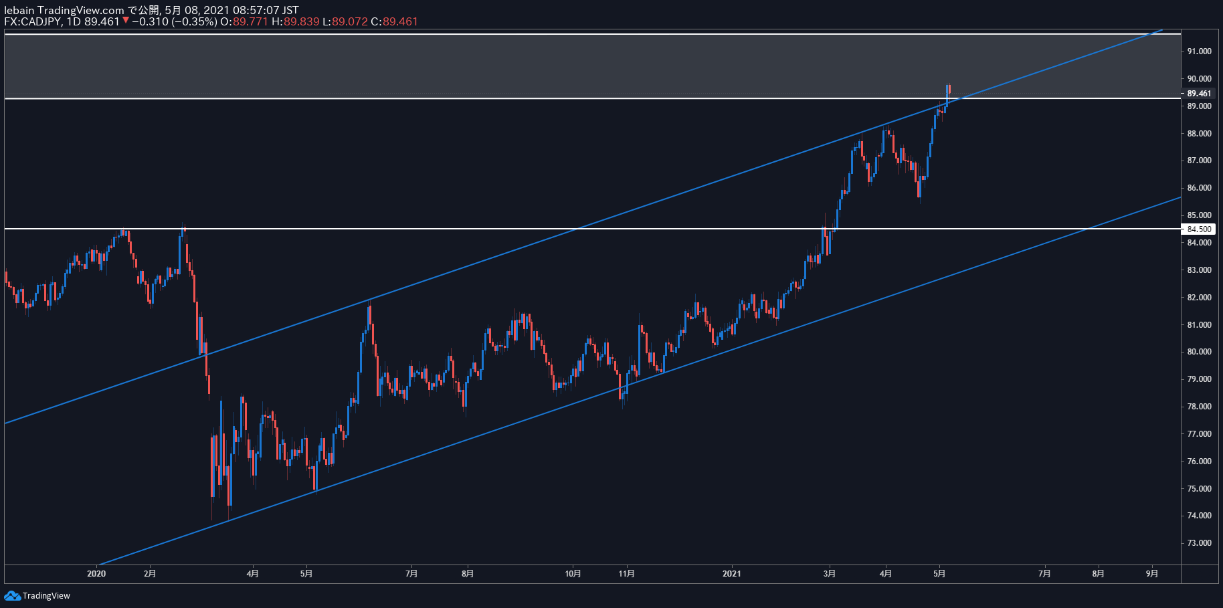Click the TradingView logo icon
The height and width of the screenshot is (608, 1223).
click(x=12, y=595)
